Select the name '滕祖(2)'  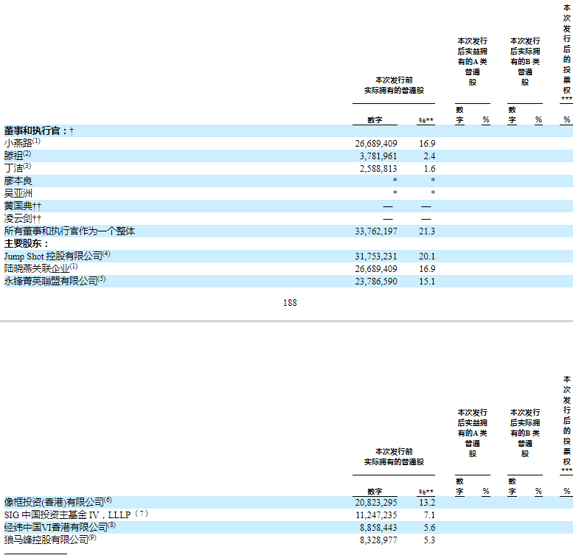click(x=18, y=156)
